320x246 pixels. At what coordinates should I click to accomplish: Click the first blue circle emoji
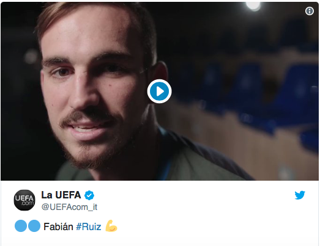pyautogui.click(x=21, y=226)
